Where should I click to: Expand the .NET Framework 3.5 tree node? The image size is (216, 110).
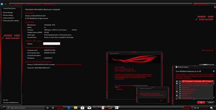177,81
